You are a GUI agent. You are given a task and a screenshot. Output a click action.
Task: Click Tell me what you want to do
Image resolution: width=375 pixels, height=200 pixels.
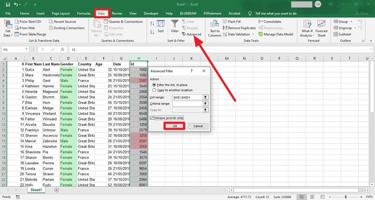pyautogui.click(x=275, y=13)
